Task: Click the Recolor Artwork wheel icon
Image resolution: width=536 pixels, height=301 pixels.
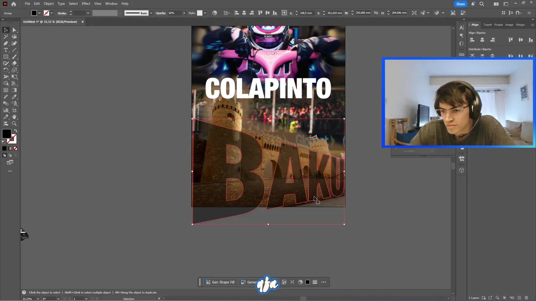Action: point(215,13)
